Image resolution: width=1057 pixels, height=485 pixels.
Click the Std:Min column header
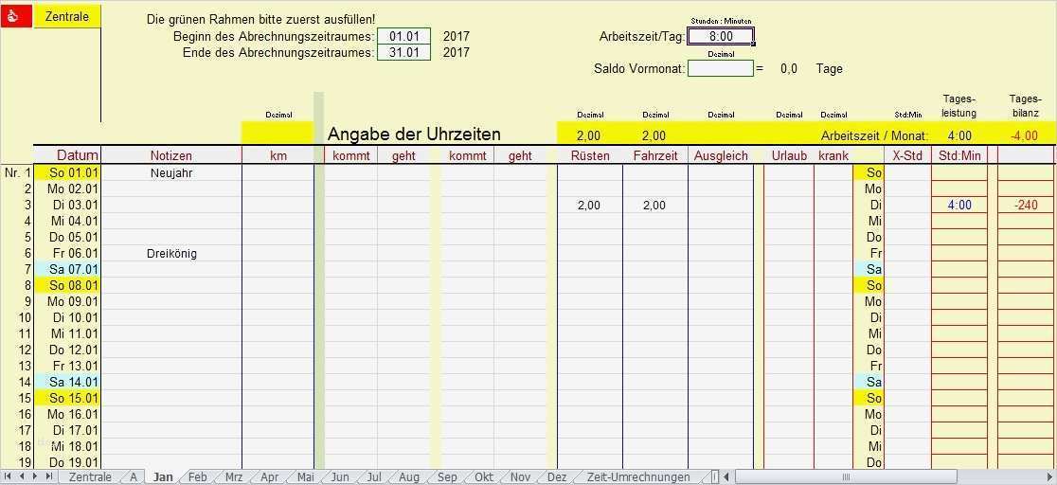pos(959,155)
